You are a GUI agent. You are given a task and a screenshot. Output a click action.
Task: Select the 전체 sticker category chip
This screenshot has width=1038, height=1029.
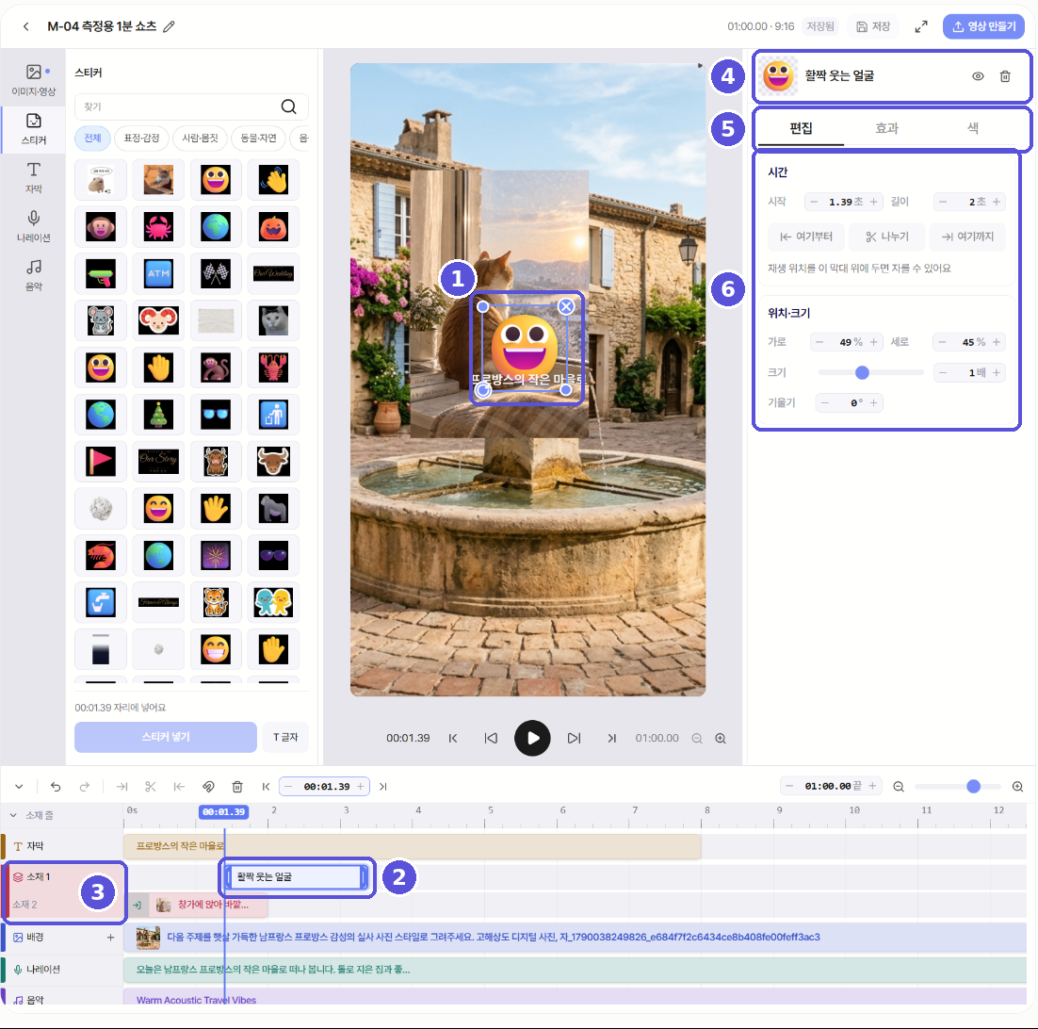(92, 138)
